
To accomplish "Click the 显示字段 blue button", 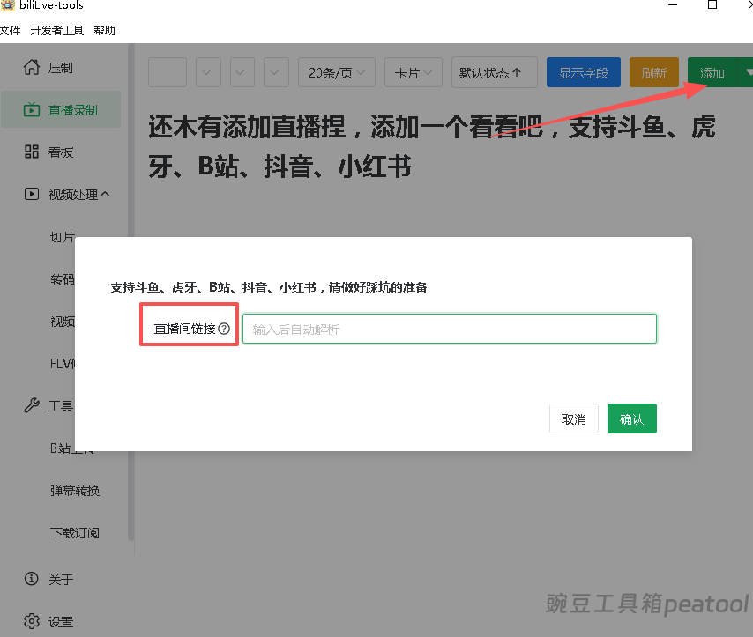I will (x=583, y=72).
